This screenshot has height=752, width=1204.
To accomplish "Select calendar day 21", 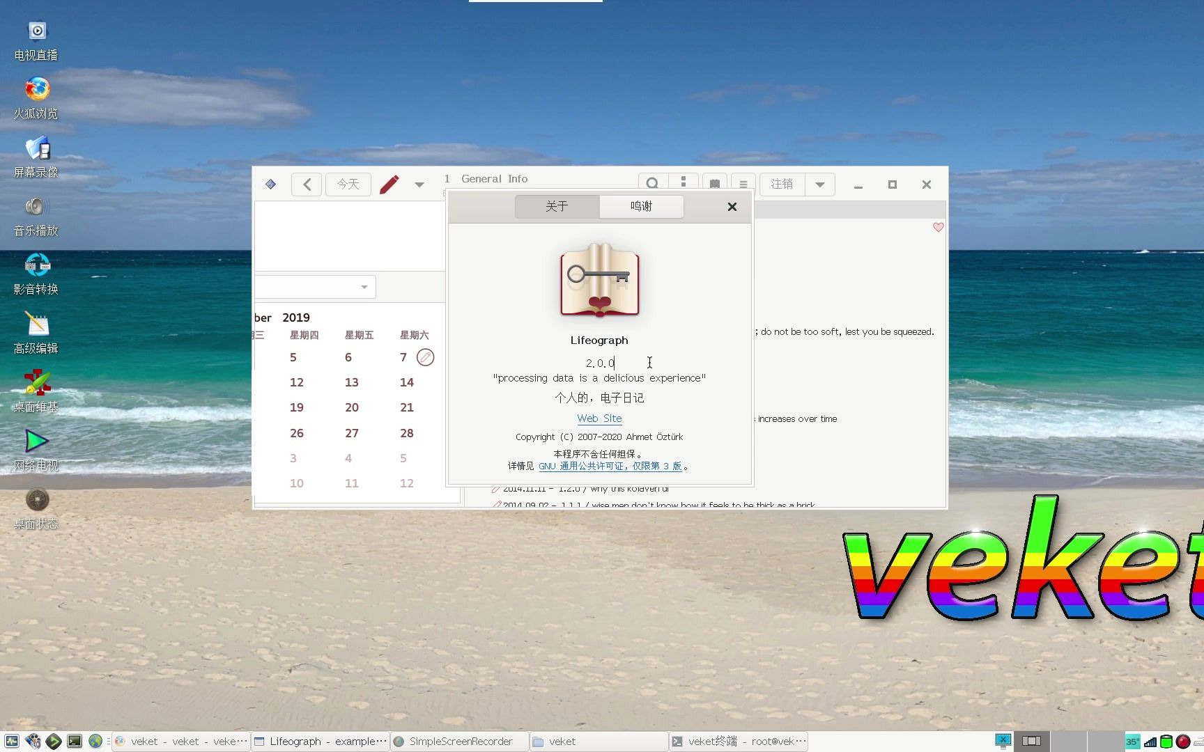I will (x=407, y=407).
